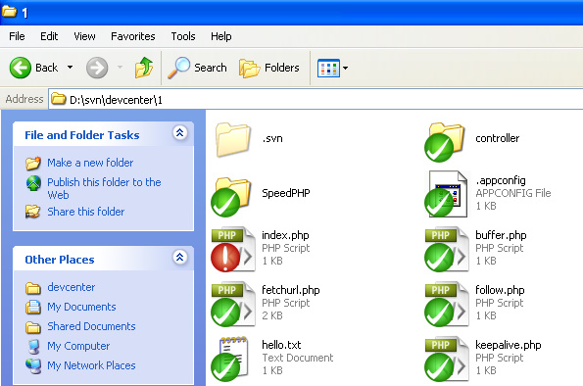Click the My Network Places icon
The image size is (583, 386).
point(33,366)
